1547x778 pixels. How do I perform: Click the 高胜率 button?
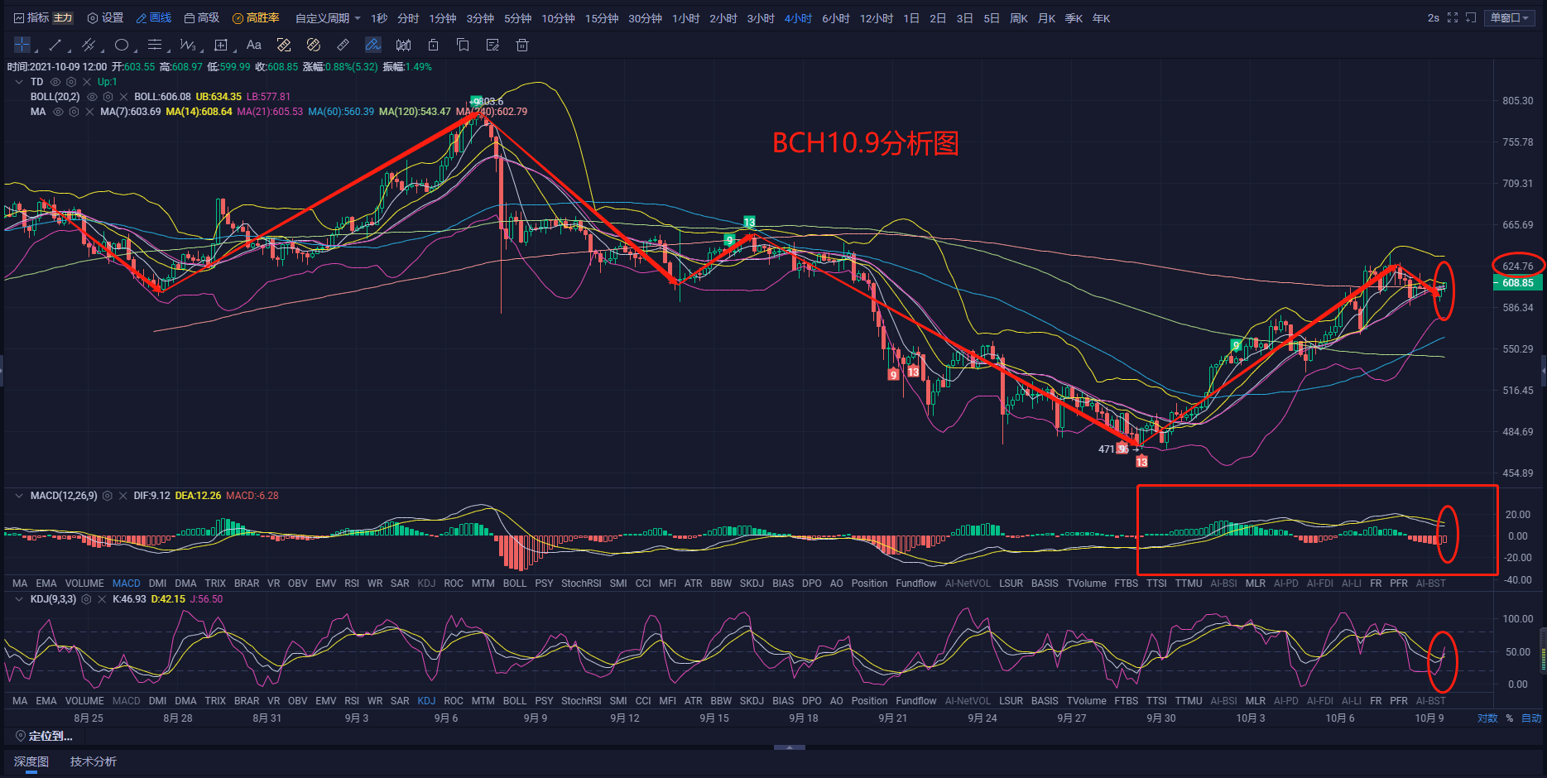tap(257, 18)
